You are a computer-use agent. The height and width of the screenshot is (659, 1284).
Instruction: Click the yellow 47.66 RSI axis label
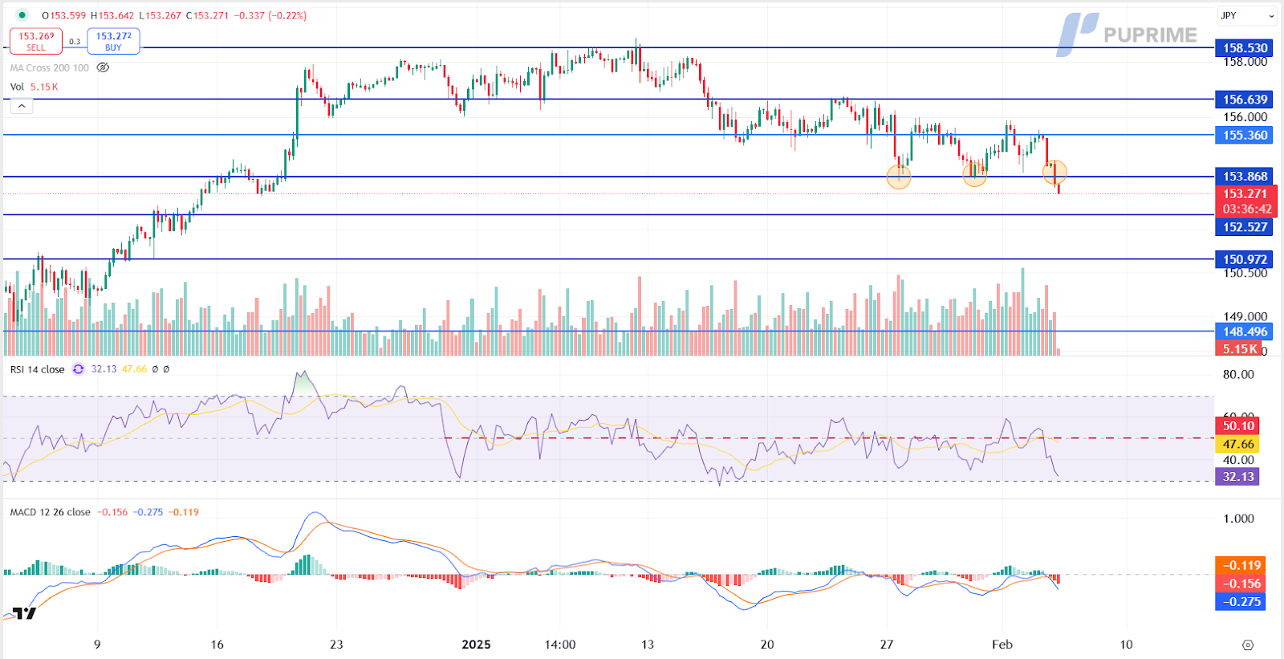[1238, 444]
